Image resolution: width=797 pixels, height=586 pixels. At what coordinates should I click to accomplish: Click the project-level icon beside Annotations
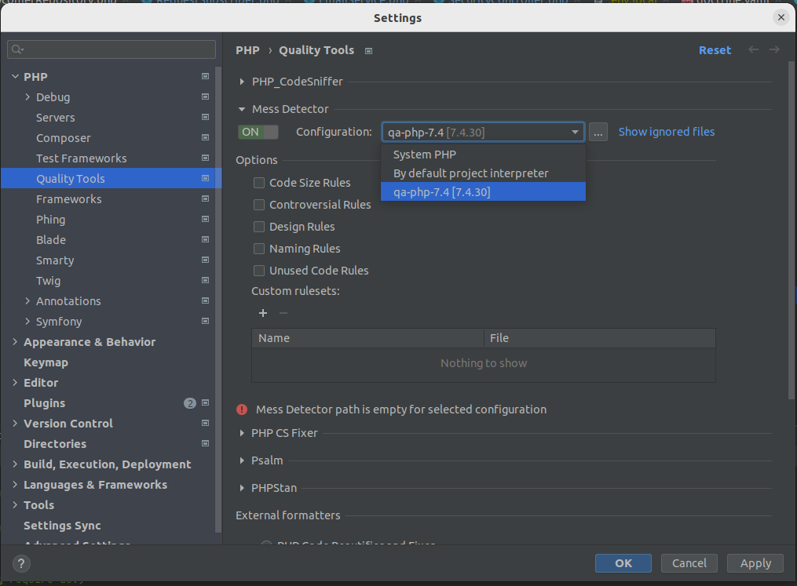click(x=206, y=300)
